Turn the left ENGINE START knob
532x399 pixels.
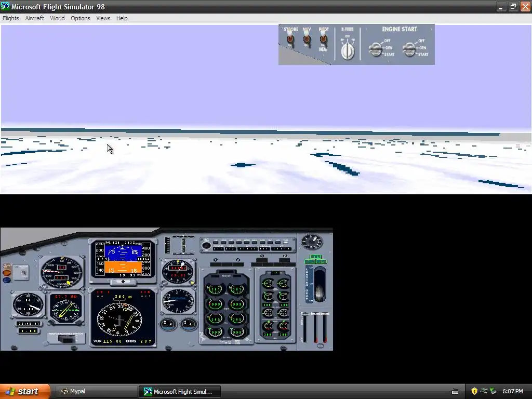coord(376,49)
